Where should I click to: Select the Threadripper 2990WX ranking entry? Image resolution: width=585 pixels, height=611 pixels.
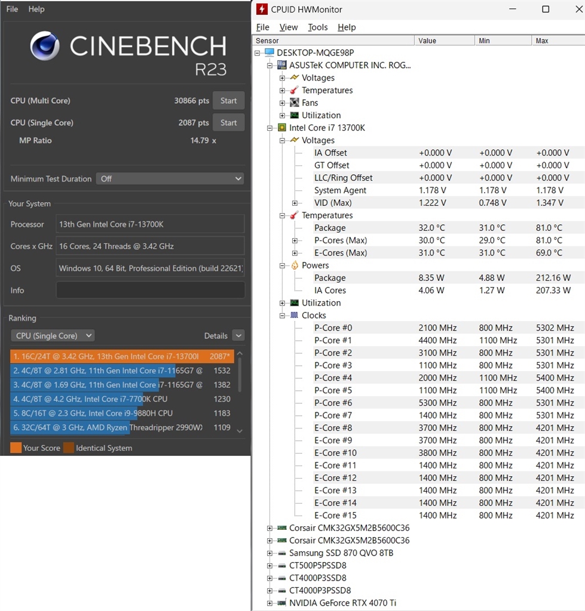point(122,427)
